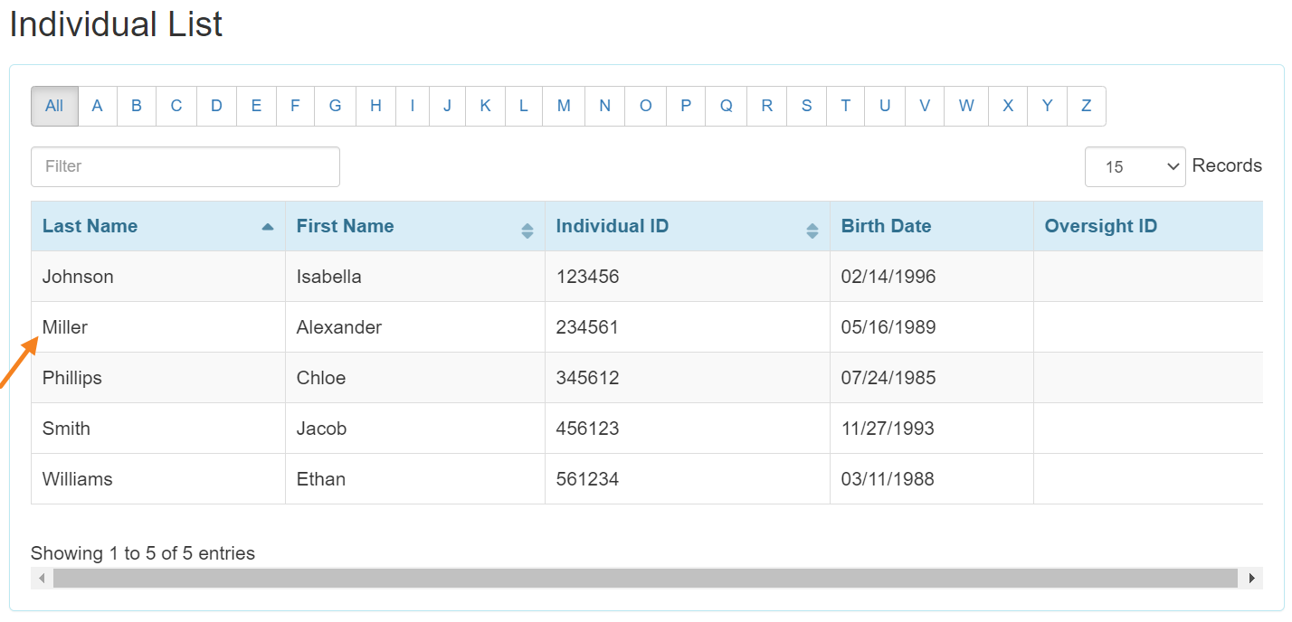
Task: Filter names starting with M
Action: pos(564,106)
